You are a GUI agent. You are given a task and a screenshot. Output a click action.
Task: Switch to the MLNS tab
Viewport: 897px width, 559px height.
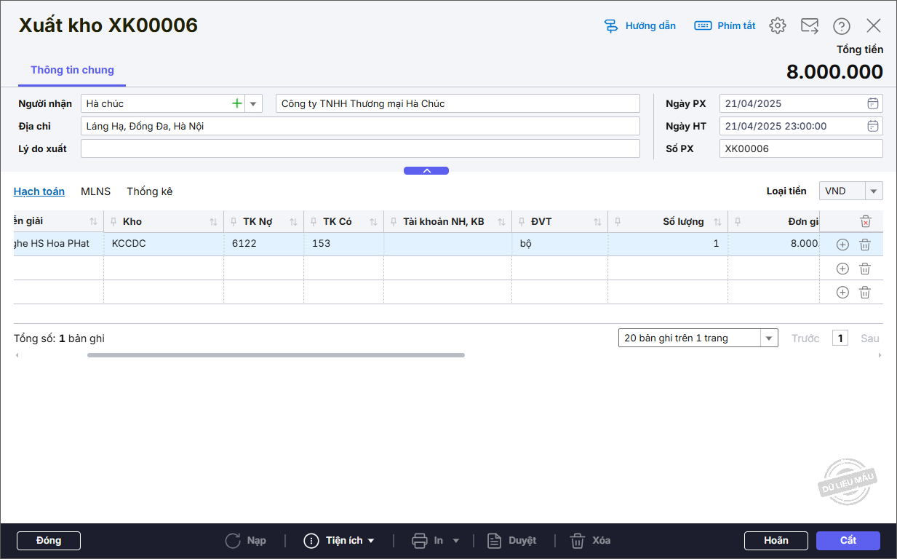[95, 191]
